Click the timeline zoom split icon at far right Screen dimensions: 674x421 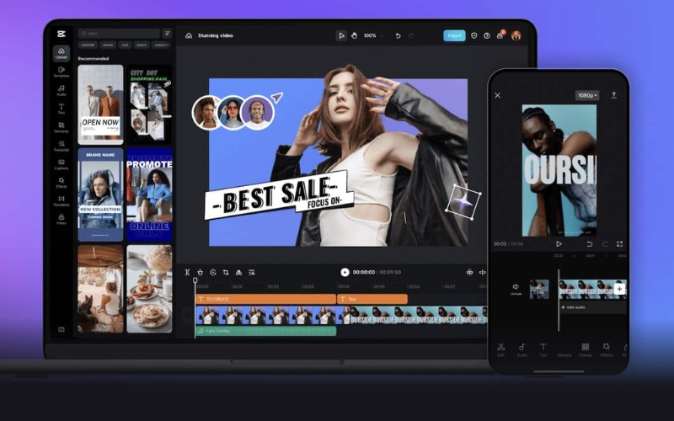click(x=482, y=272)
